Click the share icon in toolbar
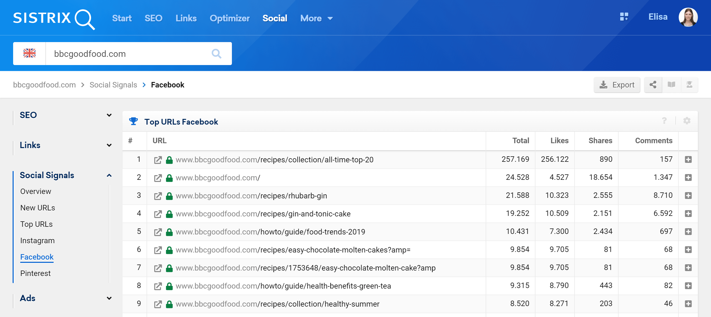This screenshot has height=317, width=711. pyautogui.click(x=653, y=85)
